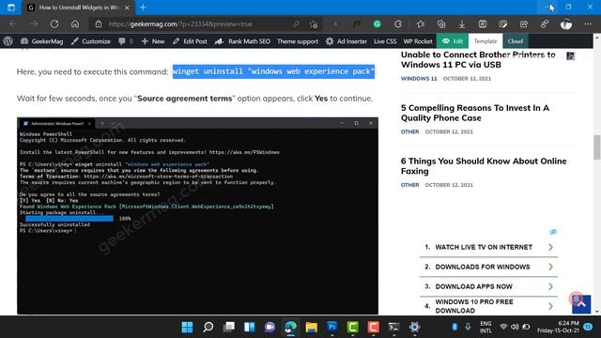Image resolution: width=601 pixels, height=338 pixels.
Task: Open Ad Inserter menu
Action: tap(347, 41)
